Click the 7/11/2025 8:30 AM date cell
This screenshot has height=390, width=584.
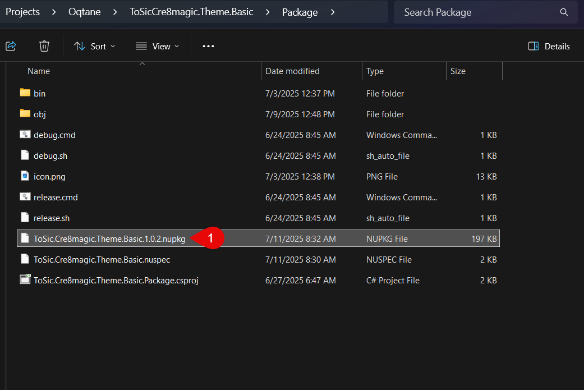[x=300, y=260]
